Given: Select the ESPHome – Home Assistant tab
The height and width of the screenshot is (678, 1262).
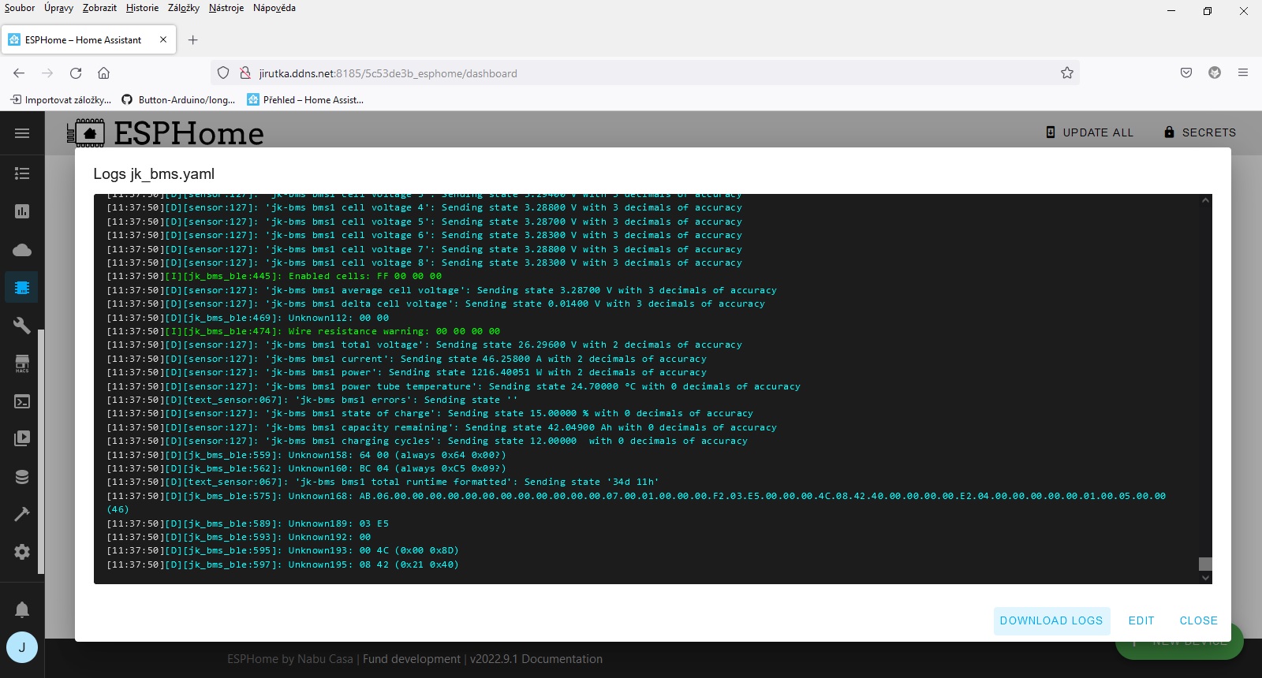Looking at the screenshot, I should 88,39.
